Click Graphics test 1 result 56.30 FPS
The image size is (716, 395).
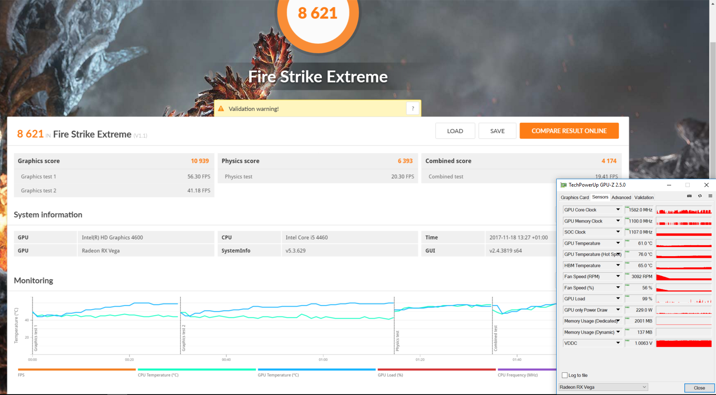pyautogui.click(x=199, y=176)
